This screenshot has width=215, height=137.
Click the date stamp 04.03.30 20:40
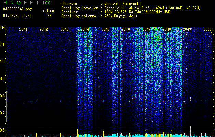[x=17, y=16]
